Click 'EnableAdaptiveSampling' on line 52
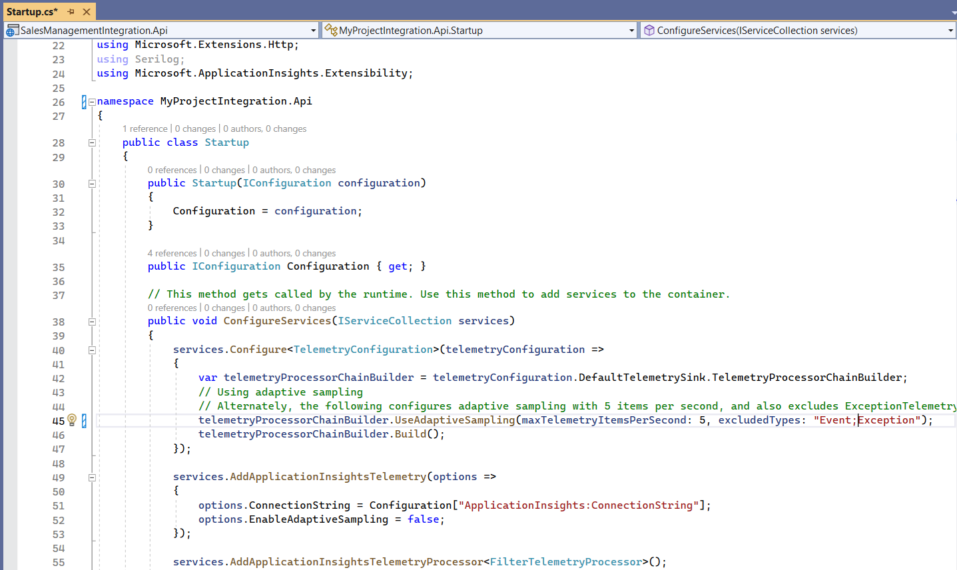This screenshot has height=570, width=957. click(318, 519)
